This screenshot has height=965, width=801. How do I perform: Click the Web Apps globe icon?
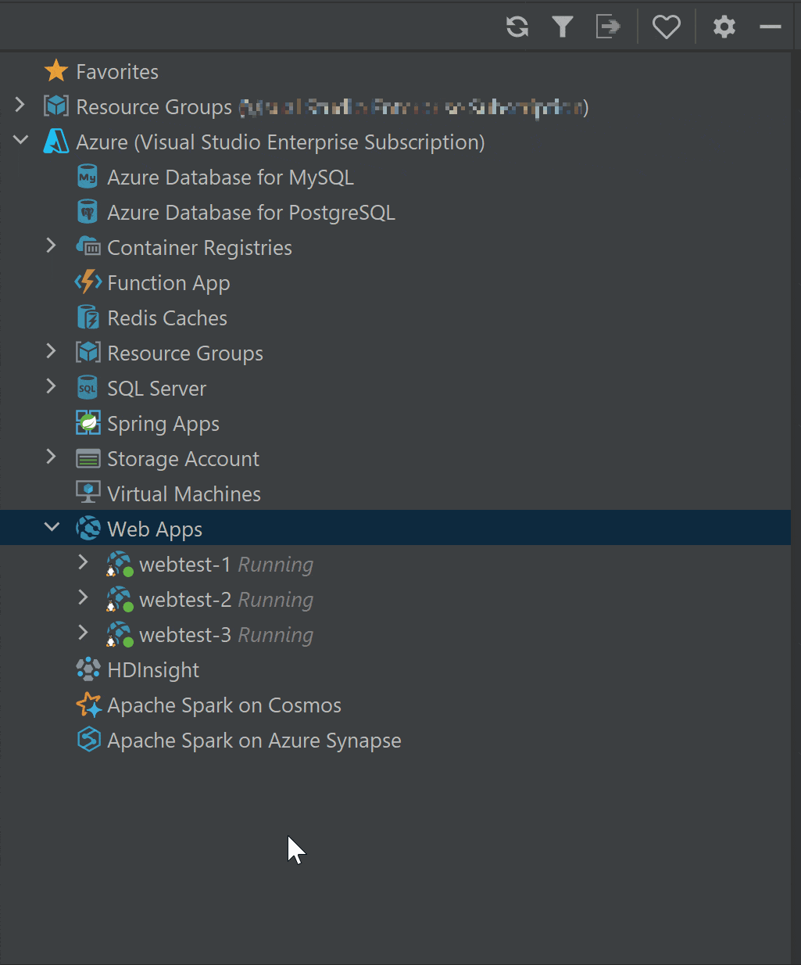click(x=88, y=528)
